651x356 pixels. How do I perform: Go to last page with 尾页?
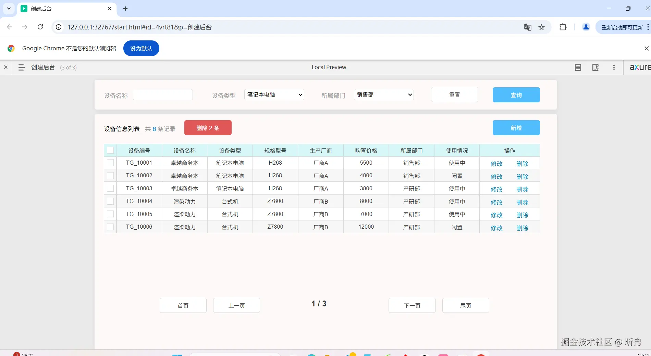[x=466, y=305]
